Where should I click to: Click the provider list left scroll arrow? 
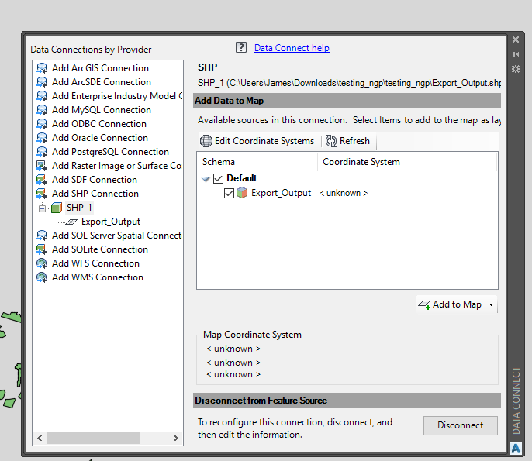point(40,439)
